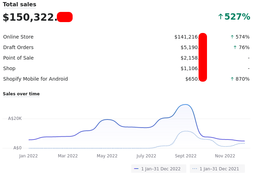Click the May 2022 axis label

pyautogui.click(x=107, y=156)
